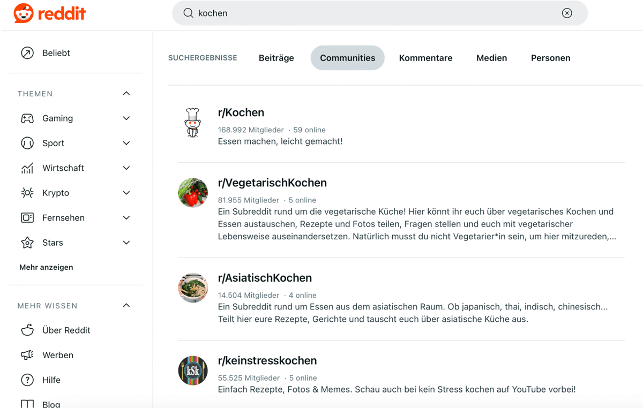Click the Fernsehen TV icon

tap(27, 217)
